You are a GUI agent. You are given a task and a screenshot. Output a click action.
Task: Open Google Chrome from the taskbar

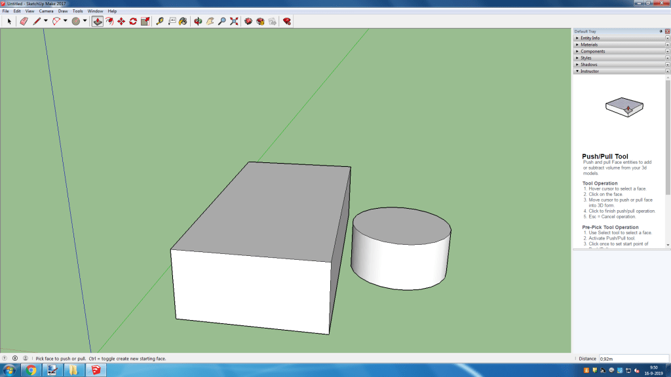31,370
